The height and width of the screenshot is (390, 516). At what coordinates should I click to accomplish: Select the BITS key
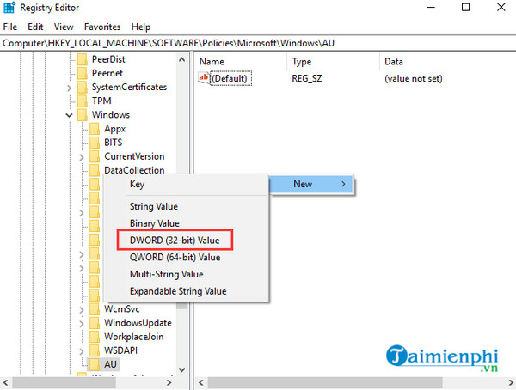114,143
